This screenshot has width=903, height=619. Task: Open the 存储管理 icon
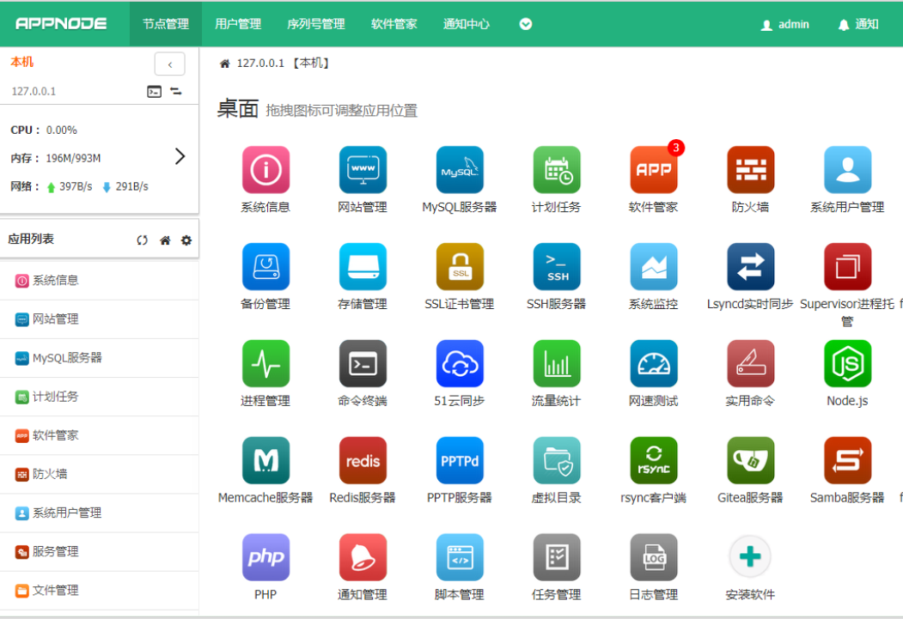click(x=363, y=266)
